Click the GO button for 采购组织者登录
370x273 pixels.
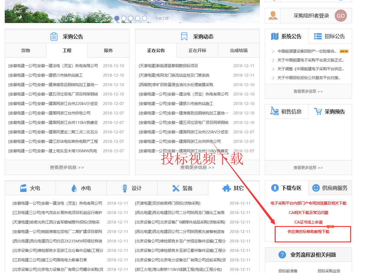341,16
